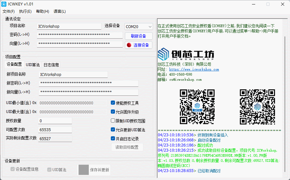
Task: Click the 新项目名称 input field
Action: (73, 74)
